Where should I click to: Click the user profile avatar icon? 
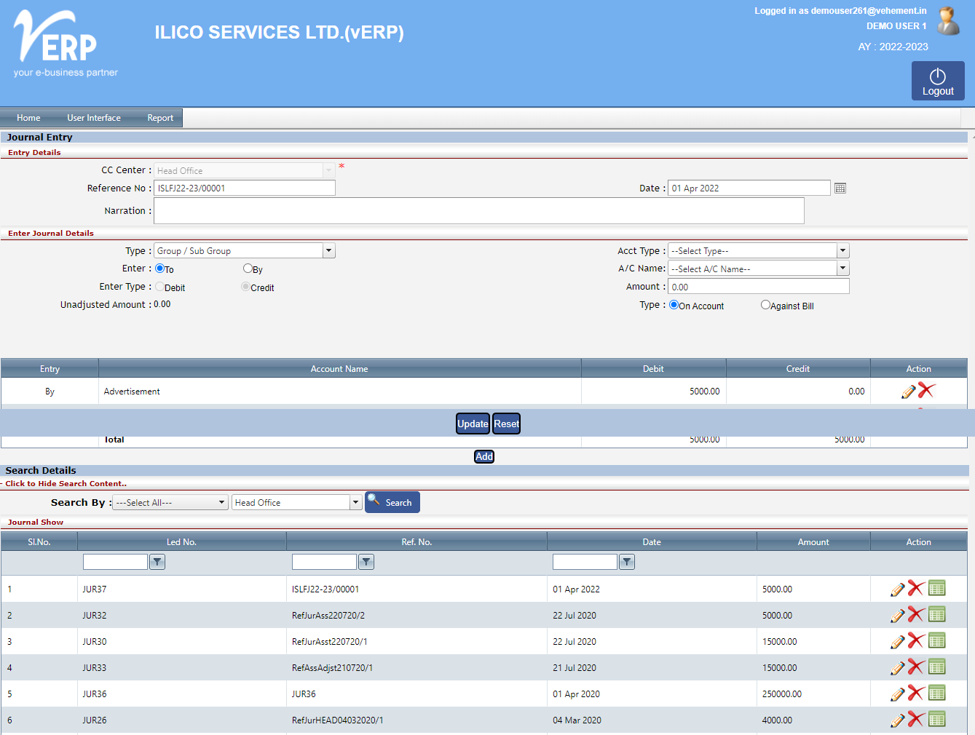pyautogui.click(x=948, y=21)
